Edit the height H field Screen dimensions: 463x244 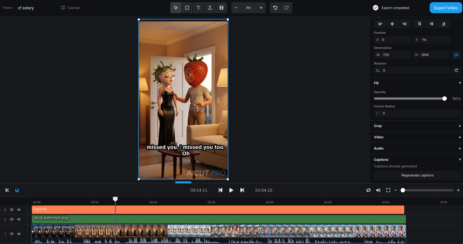pyautogui.click(x=431, y=55)
